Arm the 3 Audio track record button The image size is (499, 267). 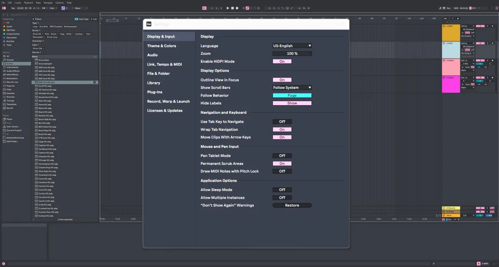click(492, 61)
